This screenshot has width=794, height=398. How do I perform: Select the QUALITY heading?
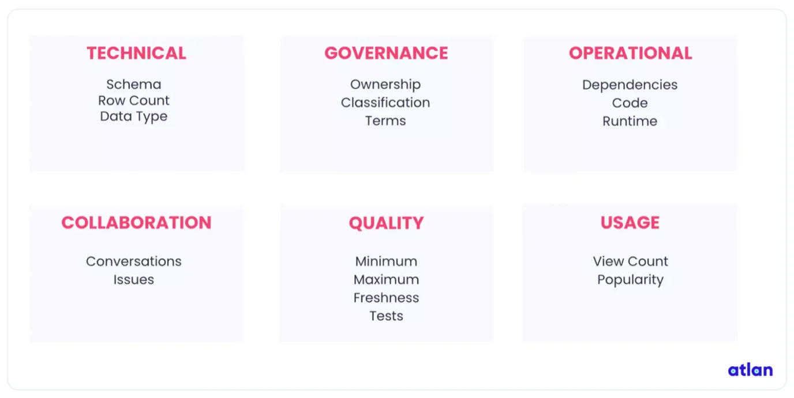tap(386, 223)
